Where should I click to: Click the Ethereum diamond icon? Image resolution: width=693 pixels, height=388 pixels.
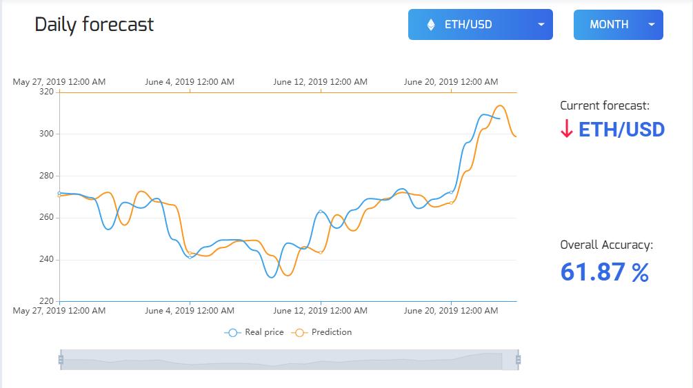click(431, 25)
